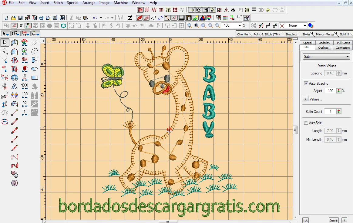Click the Save button
This screenshot has width=353, height=223.
coord(333,220)
